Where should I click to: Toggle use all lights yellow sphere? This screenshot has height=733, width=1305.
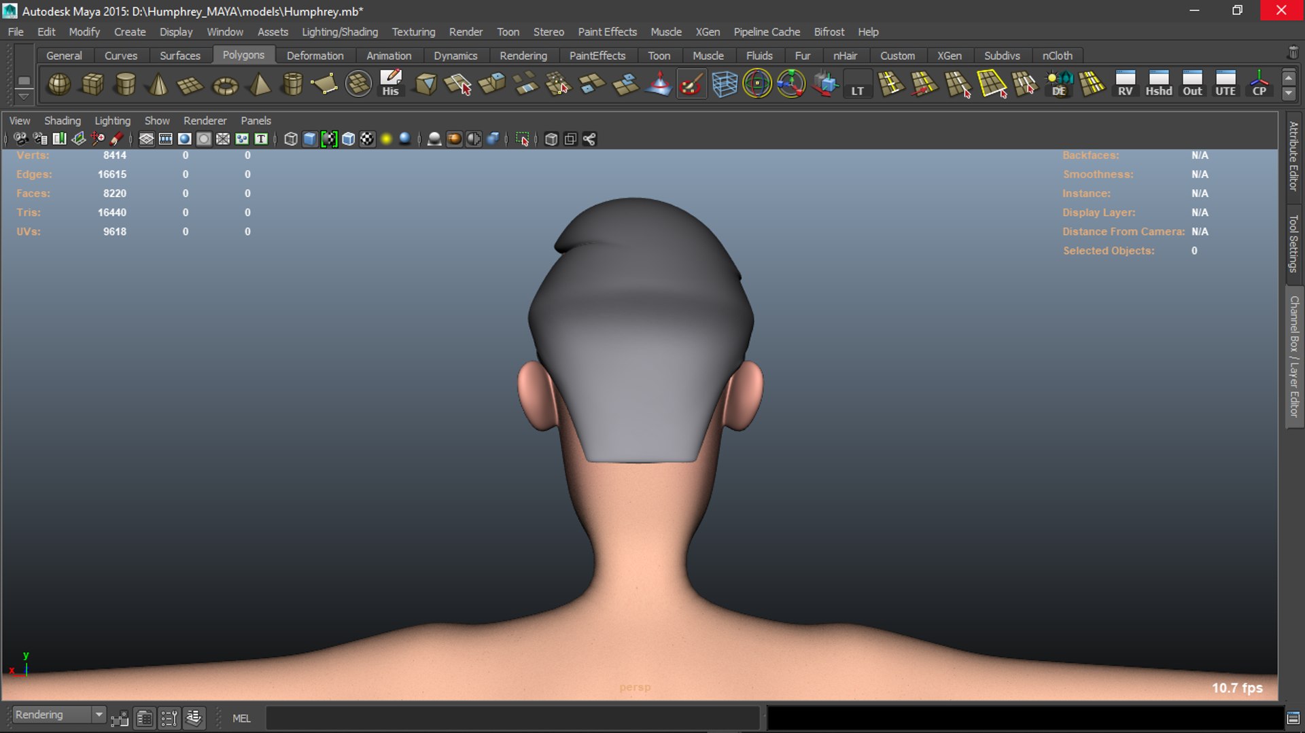click(386, 139)
